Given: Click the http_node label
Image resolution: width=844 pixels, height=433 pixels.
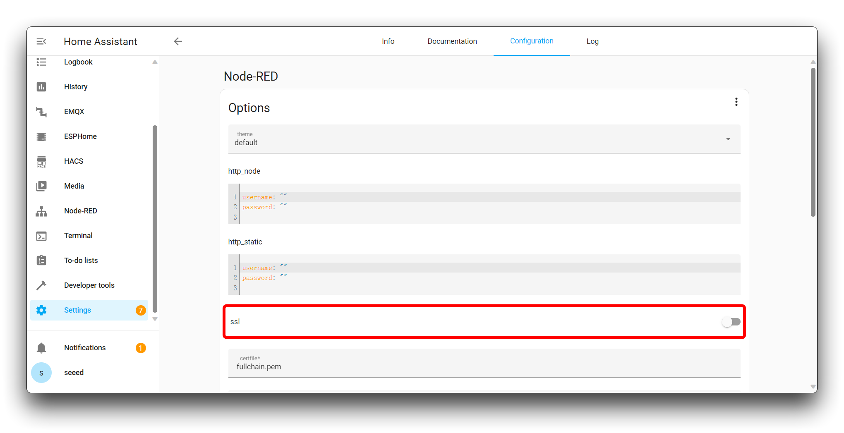Looking at the screenshot, I should click(244, 171).
